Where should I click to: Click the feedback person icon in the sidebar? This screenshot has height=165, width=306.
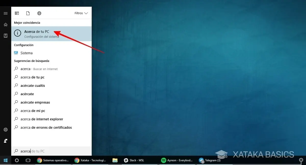(x=6, y=141)
